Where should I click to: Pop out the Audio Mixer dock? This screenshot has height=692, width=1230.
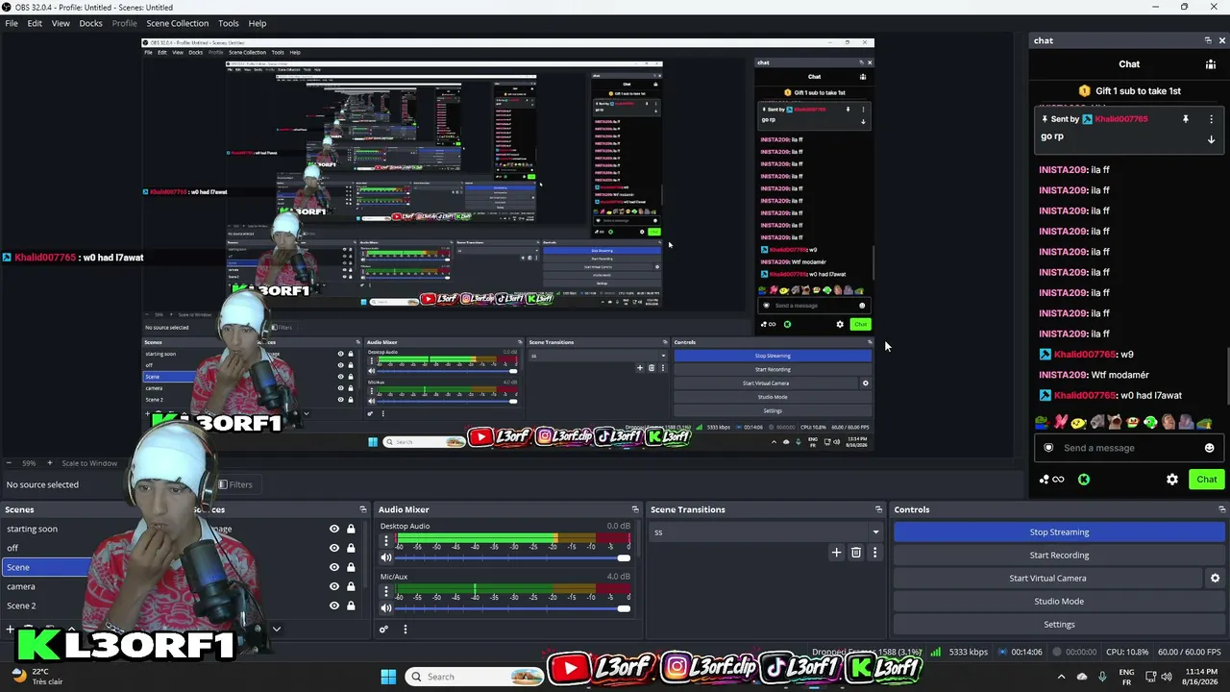pos(635,509)
